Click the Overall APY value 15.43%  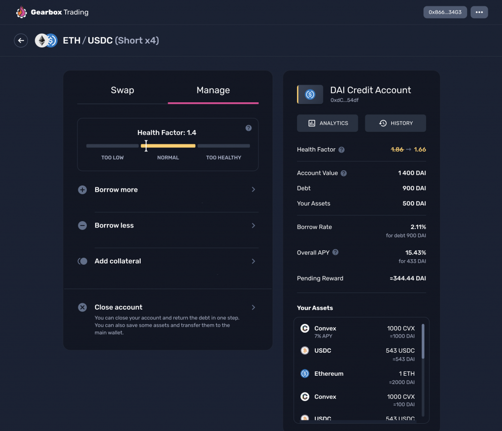pyautogui.click(x=416, y=253)
